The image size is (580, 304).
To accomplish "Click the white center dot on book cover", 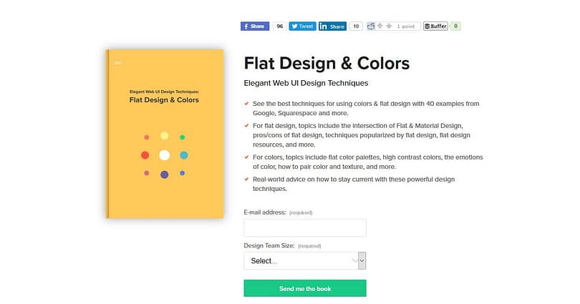I will coord(164,155).
